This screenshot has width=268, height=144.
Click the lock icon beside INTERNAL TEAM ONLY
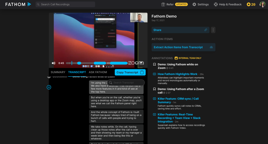coord(176,58)
